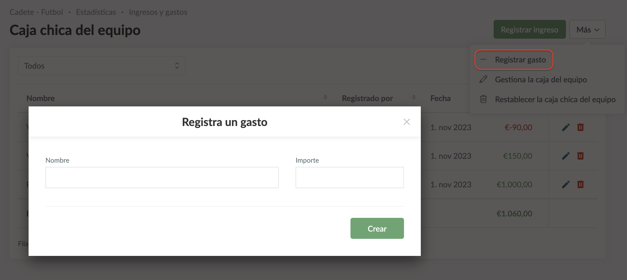
Task: Focus the Nombre input field
Action: coord(162,178)
